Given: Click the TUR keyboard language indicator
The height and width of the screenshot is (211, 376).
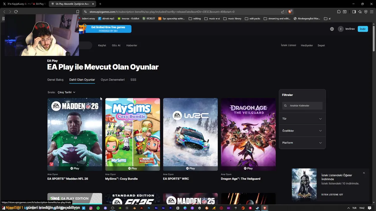Looking at the screenshot, I should tap(354, 208).
